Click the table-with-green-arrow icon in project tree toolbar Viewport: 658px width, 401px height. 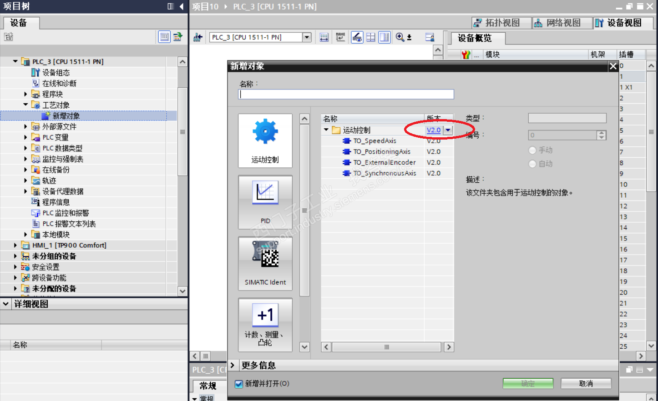coord(177,37)
